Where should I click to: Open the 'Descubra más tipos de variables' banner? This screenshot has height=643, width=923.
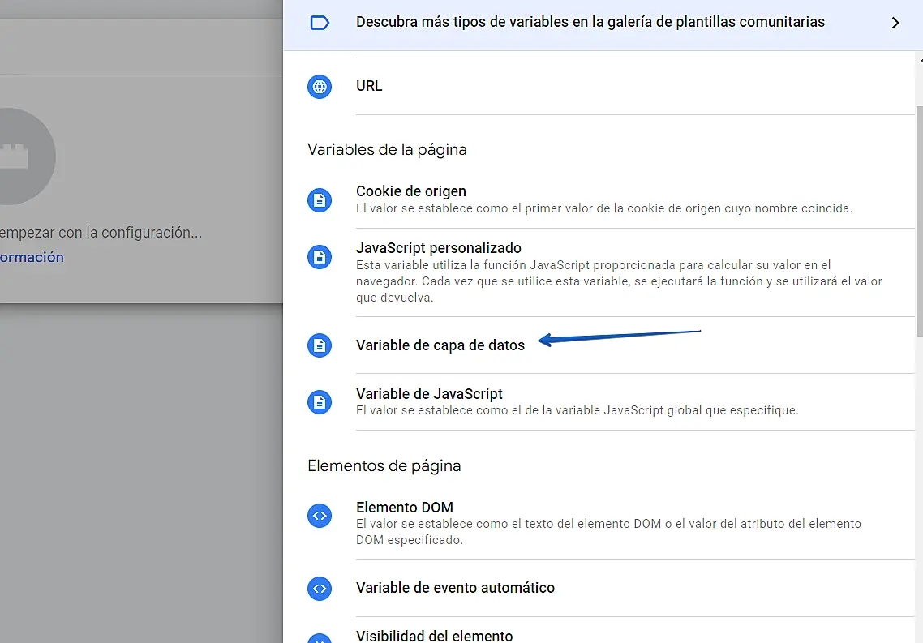coord(590,23)
